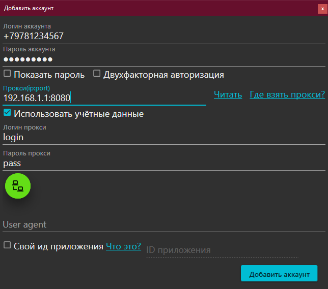Click the Двухфакторная авторизация label text
The image size is (328, 289).
coord(163,75)
